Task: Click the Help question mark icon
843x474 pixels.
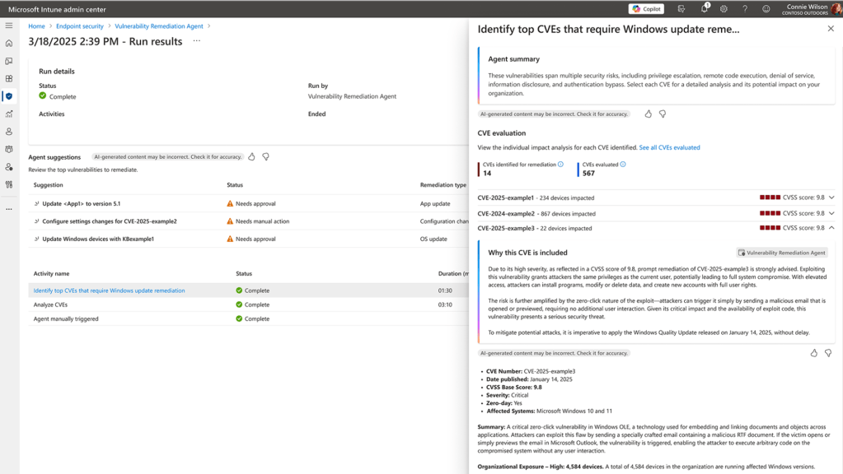Action: [745, 9]
